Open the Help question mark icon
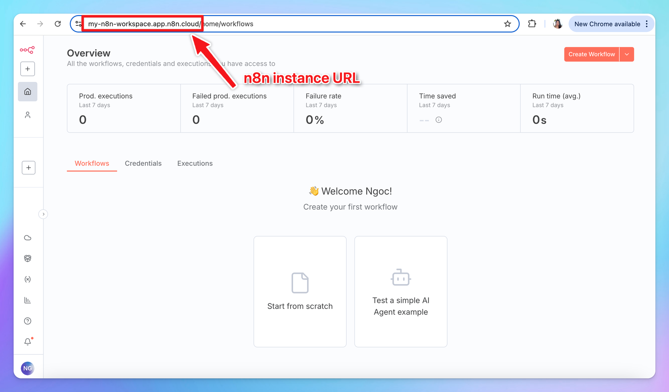This screenshot has width=669, height=392. pos(28,321)
